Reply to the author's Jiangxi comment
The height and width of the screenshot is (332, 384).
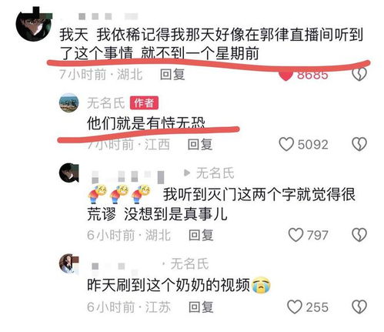click(x=200, y=144)
